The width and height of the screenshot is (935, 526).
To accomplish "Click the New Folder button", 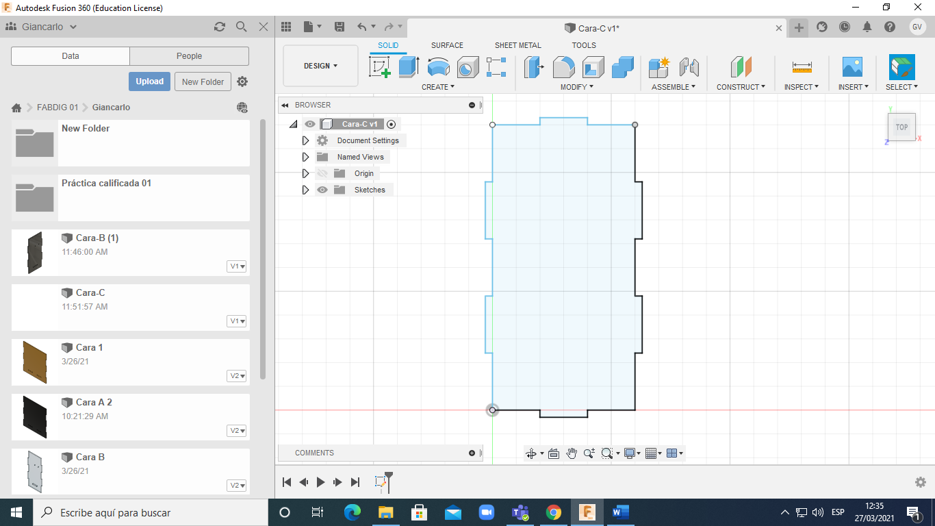I will [x=203, y=82].
